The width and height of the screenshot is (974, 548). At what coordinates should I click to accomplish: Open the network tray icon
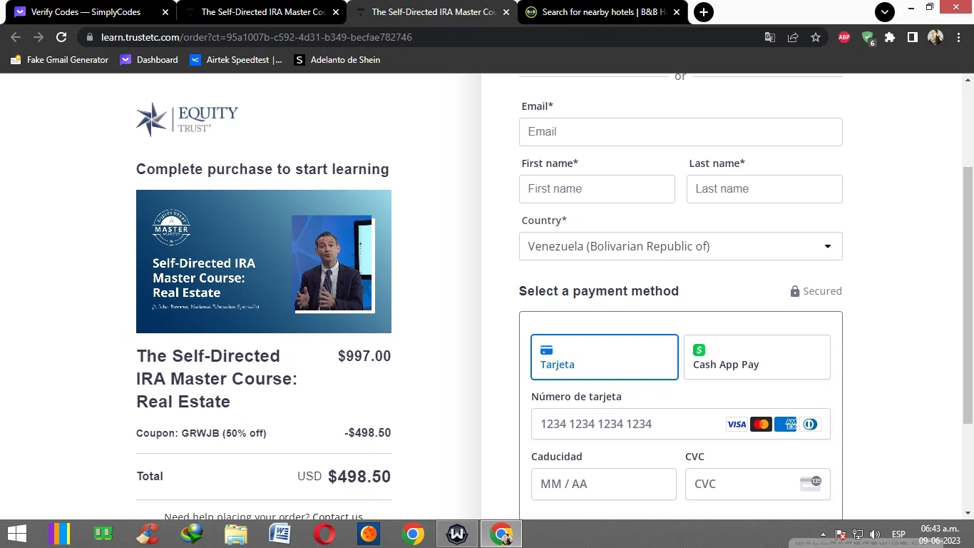(858, 534)
